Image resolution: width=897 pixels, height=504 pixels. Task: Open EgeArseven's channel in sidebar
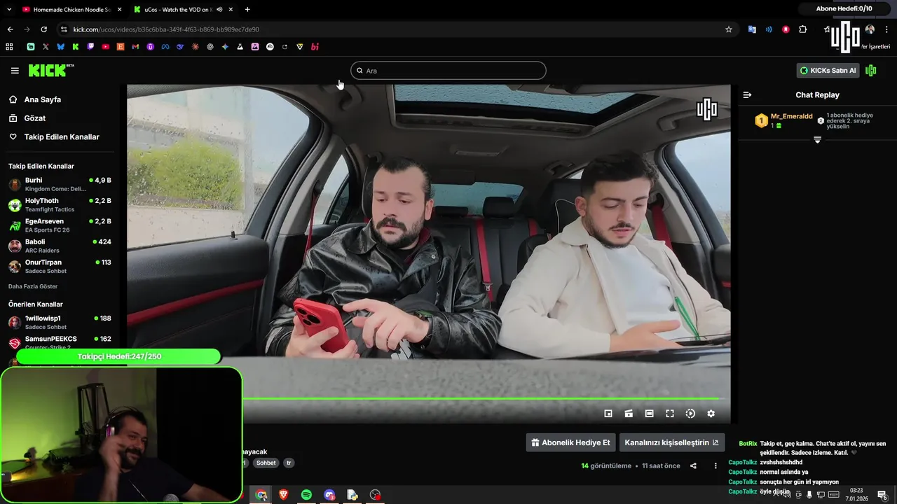click(60, 225)
